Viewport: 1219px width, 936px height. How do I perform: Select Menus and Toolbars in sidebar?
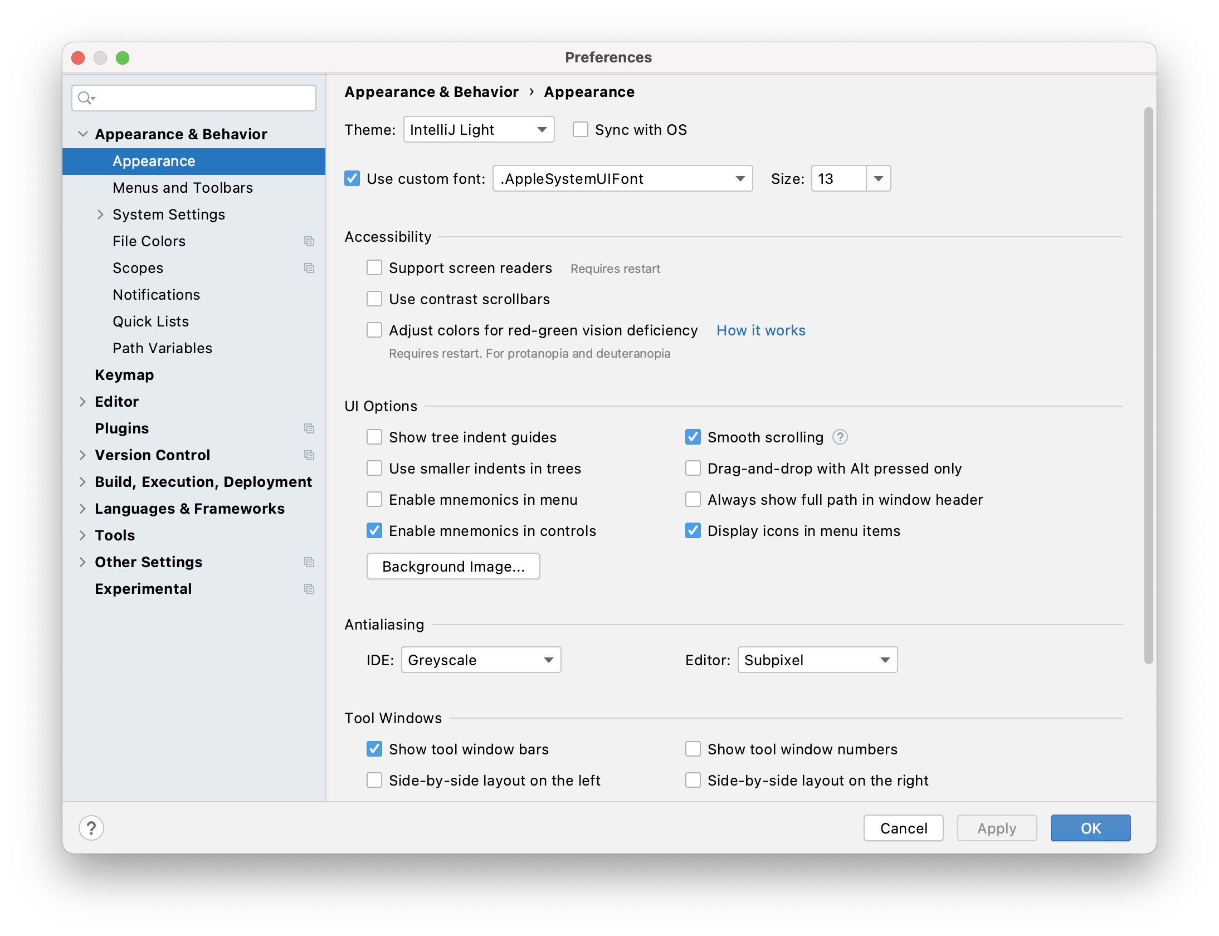tap(183, 188)
